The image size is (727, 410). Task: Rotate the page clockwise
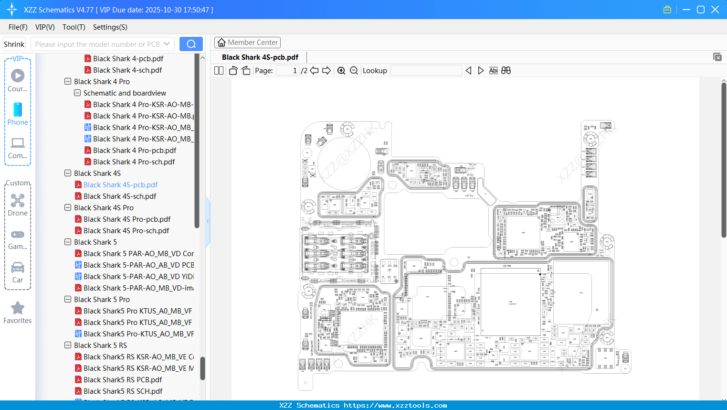pos(245,70)
